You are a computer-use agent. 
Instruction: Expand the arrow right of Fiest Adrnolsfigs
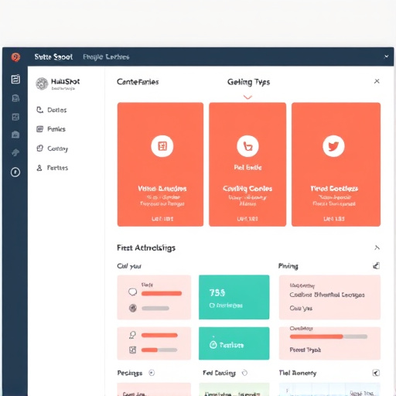coord(377,247)
